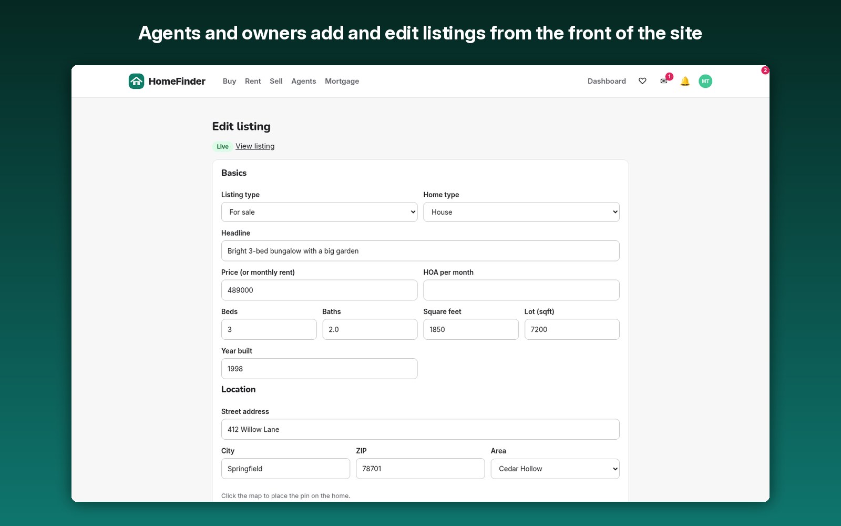
Task: Click the Lot (sqft) input field
Action: click(x=572, y=329)
